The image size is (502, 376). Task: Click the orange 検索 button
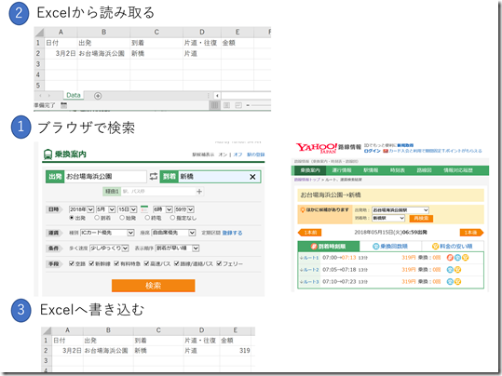(154, 286)
